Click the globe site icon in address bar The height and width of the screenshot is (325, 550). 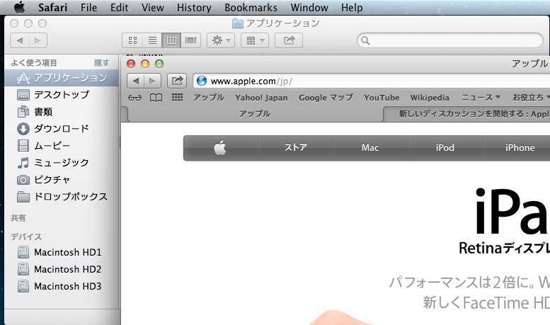click(202, 81)
